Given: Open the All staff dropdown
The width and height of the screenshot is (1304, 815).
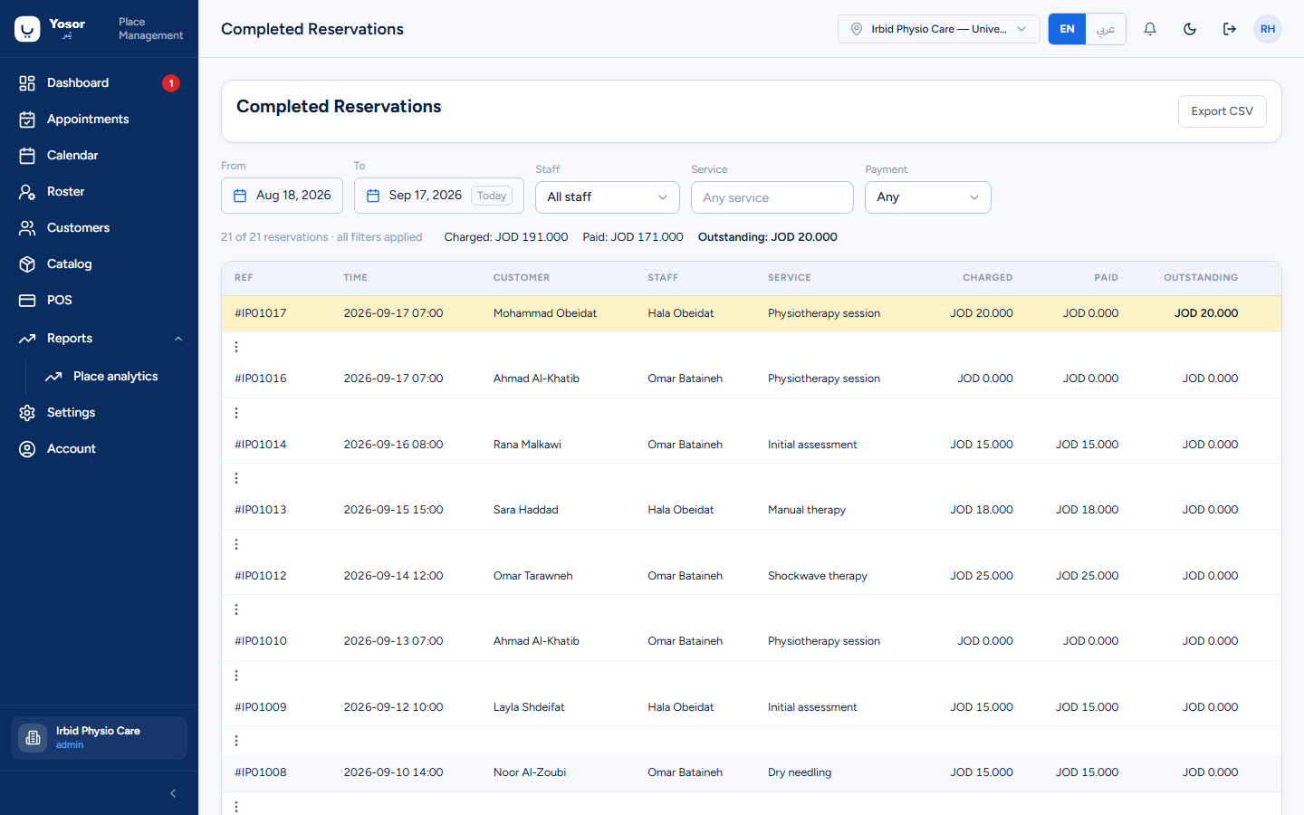Looking at the screenshot, I should pyautogui.click(x=608, y=197).
